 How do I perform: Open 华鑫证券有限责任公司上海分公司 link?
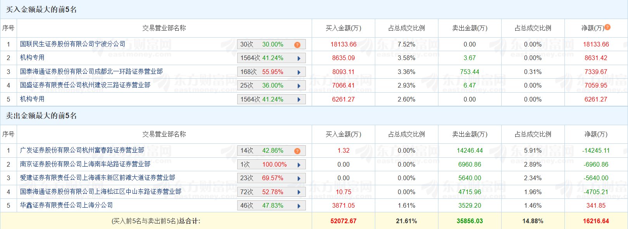click(67, 205)
